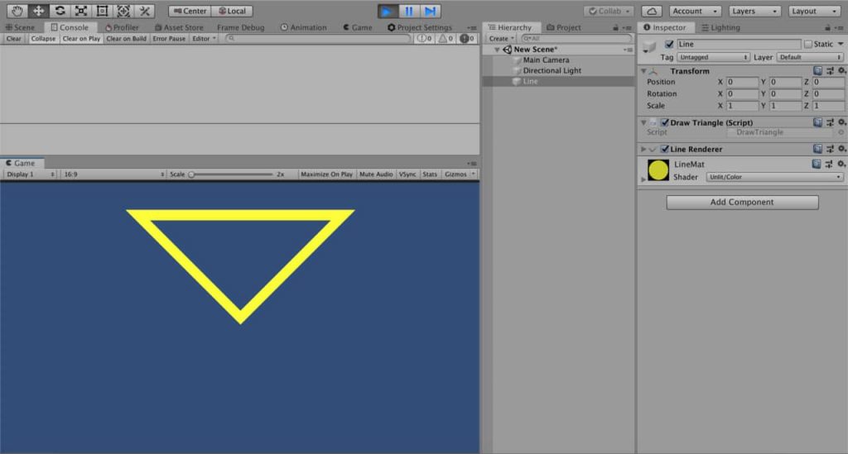Viewport: 848px width, 454px height.
Task: Open Transform component preset icon
Action: 830,71
